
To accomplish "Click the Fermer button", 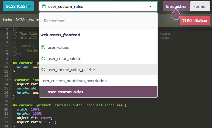I will click(200, 6).
